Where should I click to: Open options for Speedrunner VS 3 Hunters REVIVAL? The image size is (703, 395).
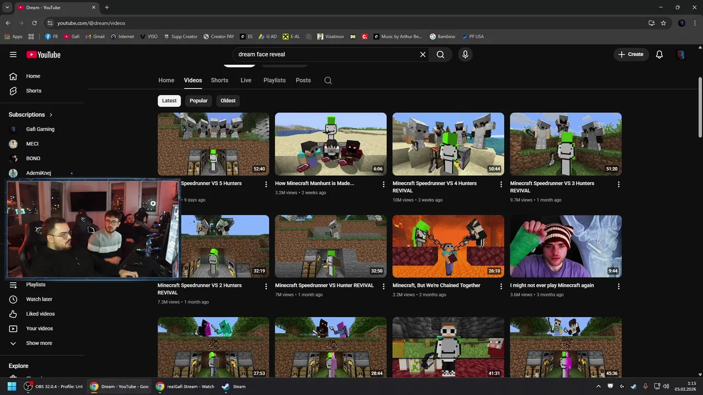(618, 184)
